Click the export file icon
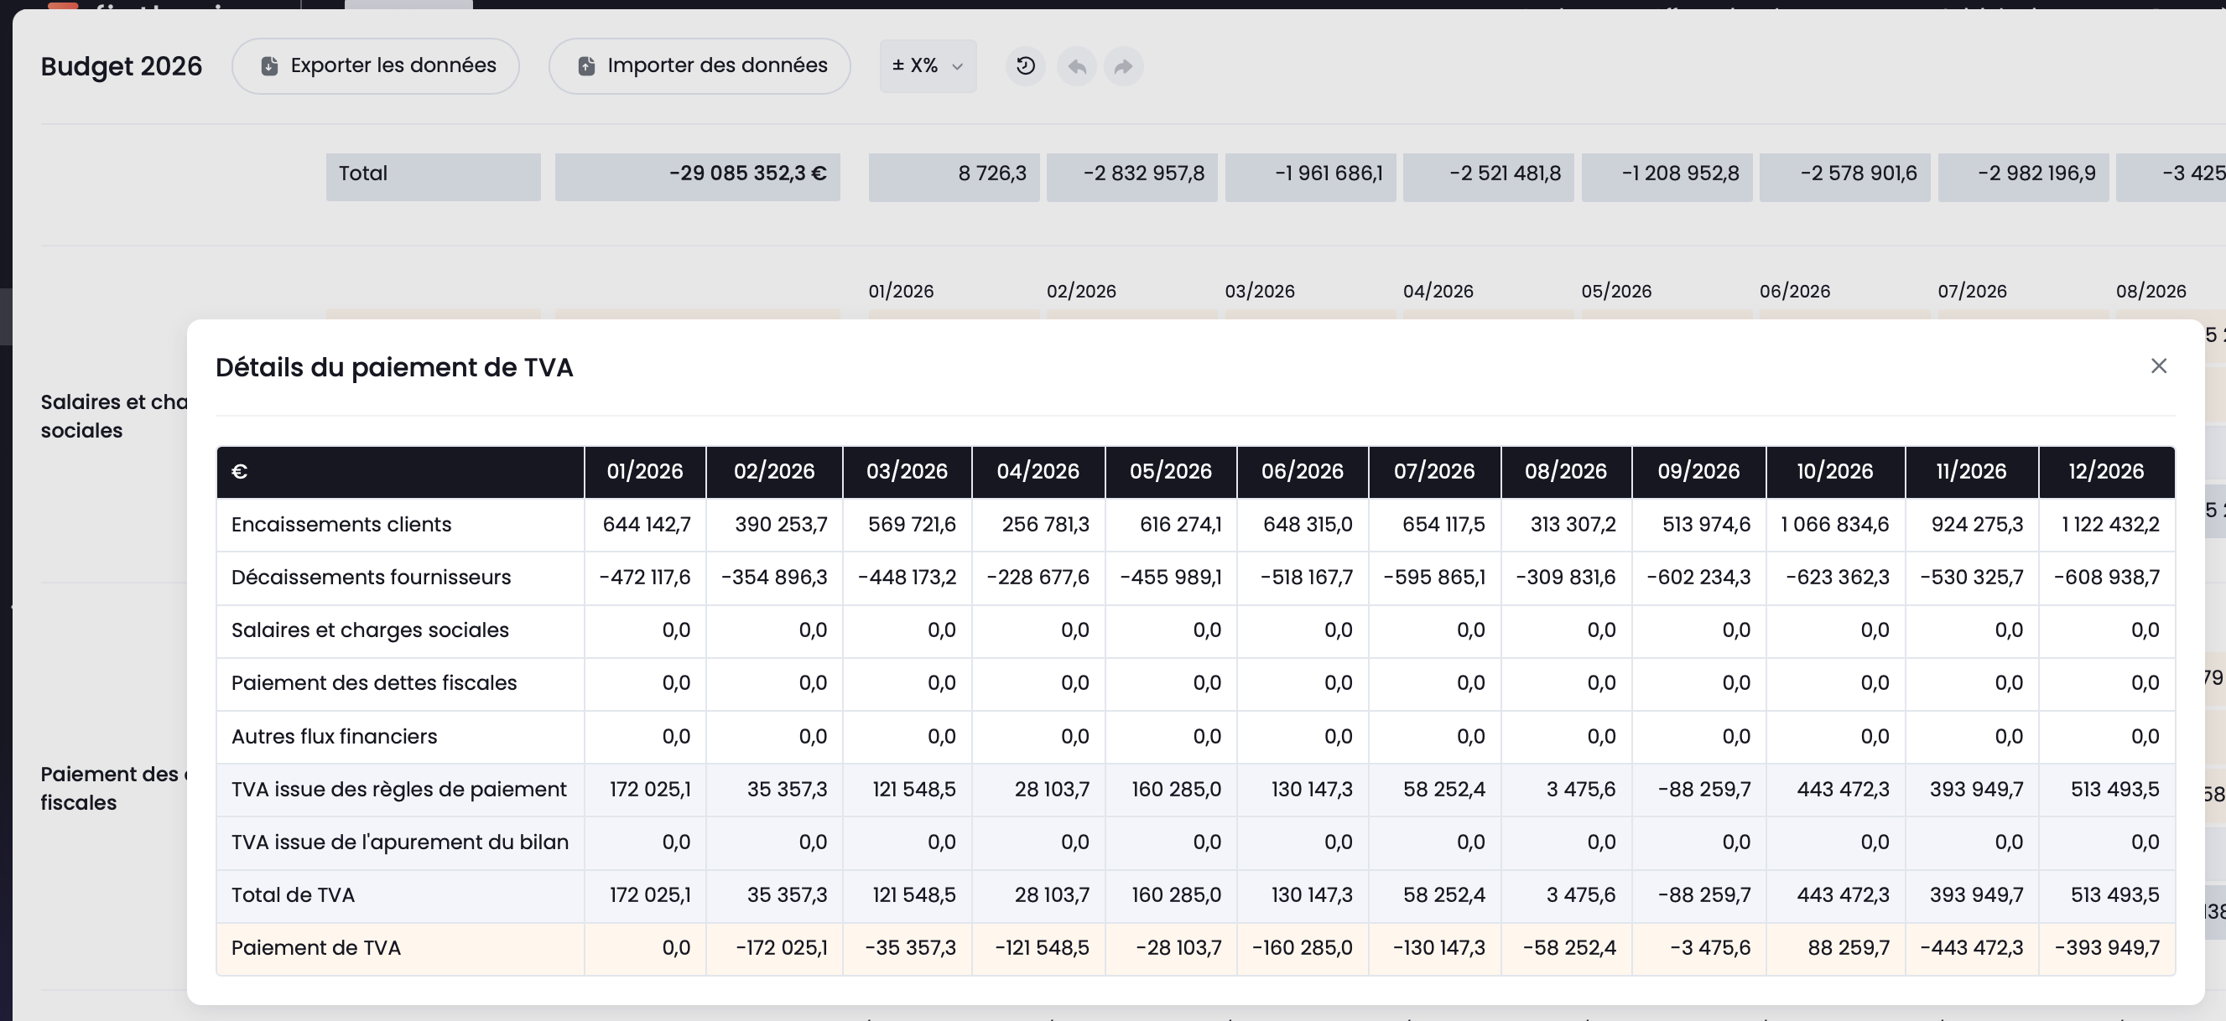 [x=269, y=66]
